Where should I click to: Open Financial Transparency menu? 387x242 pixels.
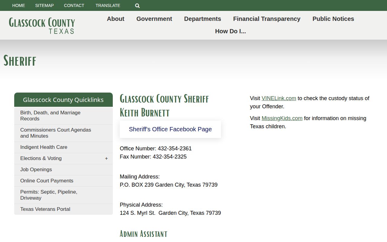(x=267, y=19)
